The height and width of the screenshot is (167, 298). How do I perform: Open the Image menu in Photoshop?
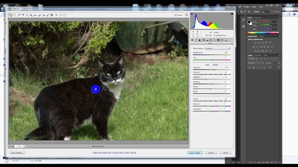pyautogui.click(x=246, y=6)
